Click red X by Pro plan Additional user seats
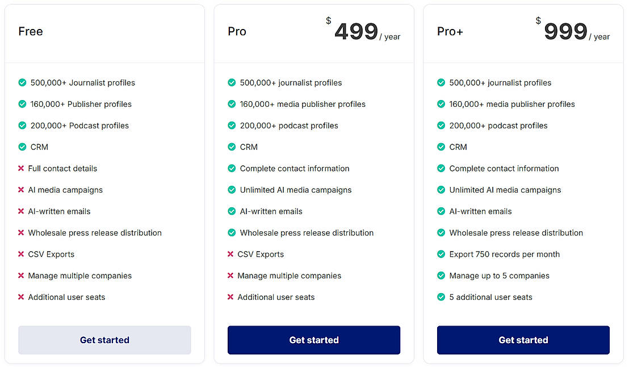This screenshot has width=629, height=367. click(230, 297)
